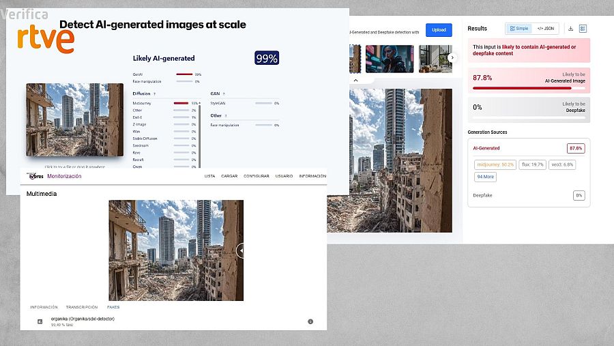Click the large analyzed city image in results window
Screen dimensions: 614x346
click(390, 160)
